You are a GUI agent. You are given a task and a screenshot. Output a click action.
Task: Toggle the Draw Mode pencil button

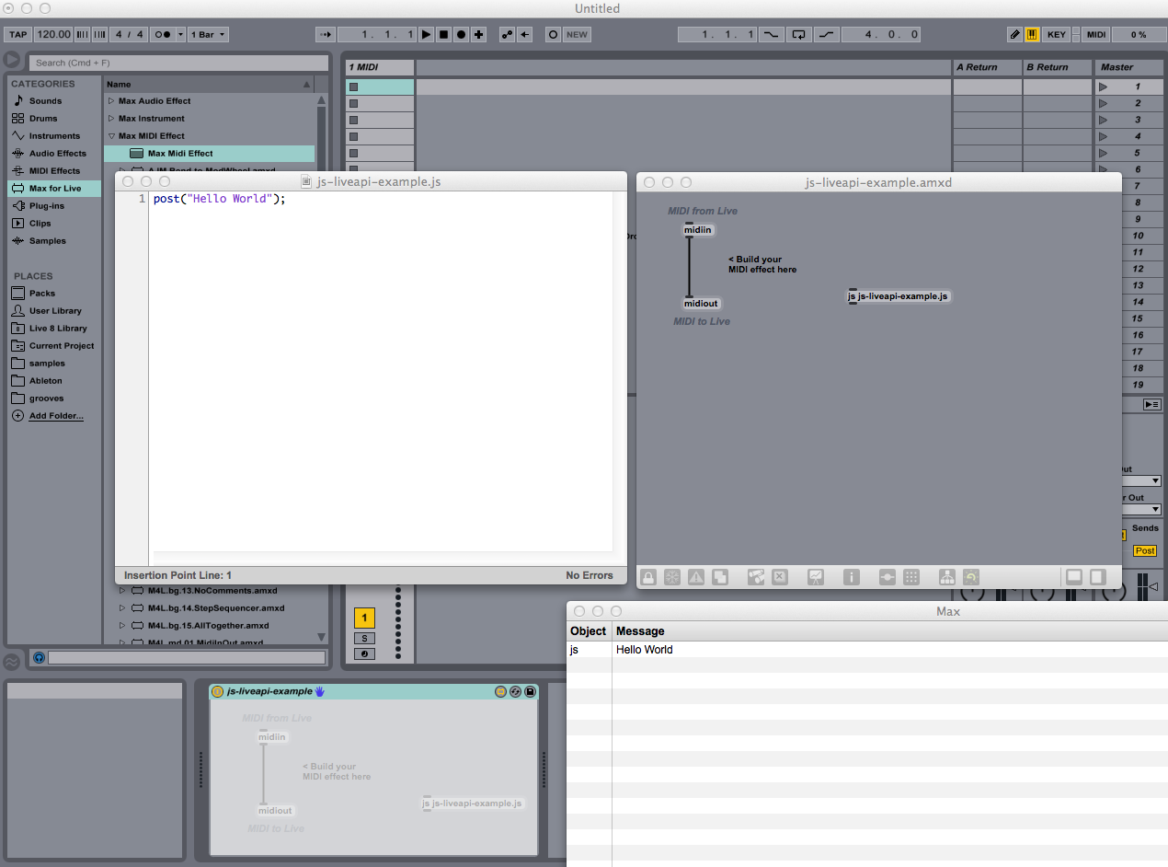click(1014, 34)
